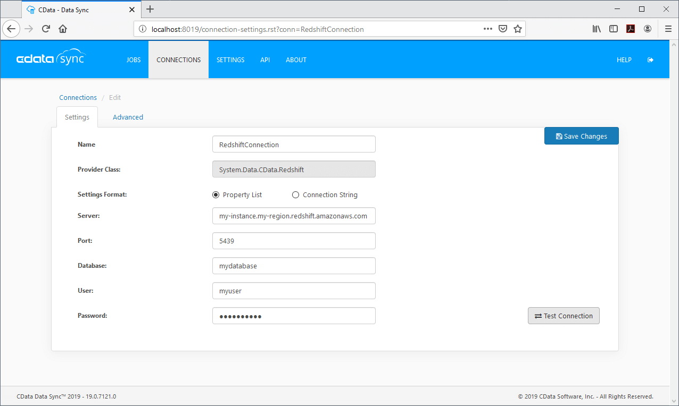Click the Password input field
This screenshot has width=679, height=406.
click(x=294, y=316)
